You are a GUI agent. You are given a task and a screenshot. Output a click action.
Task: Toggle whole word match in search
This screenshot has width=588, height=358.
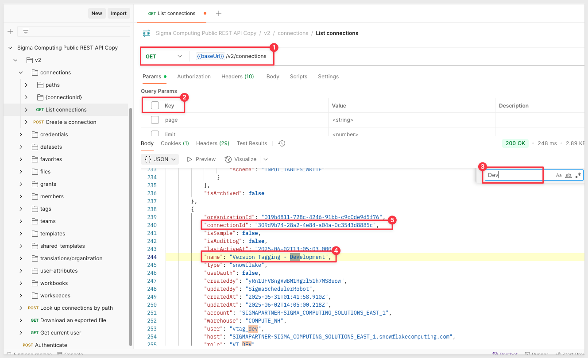[x=569, y=175]
